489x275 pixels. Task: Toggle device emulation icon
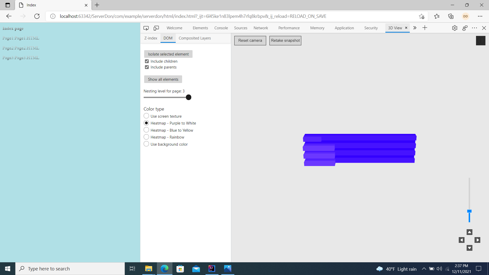[156, 28]
